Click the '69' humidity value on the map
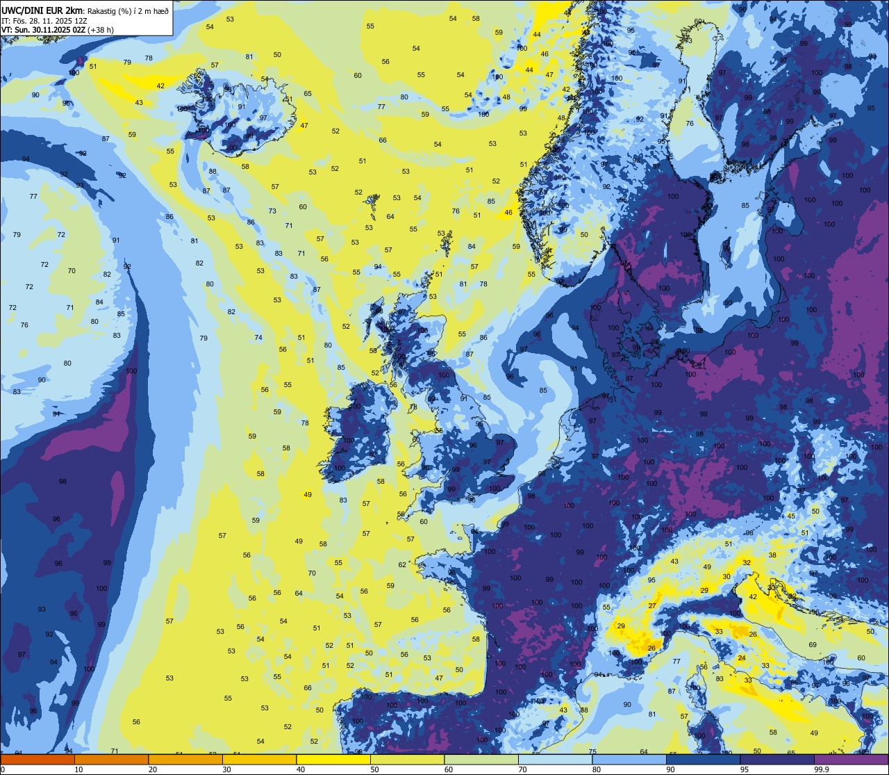Image resolution: width=889 pixels, height=775 pixels. coord(813,644)
